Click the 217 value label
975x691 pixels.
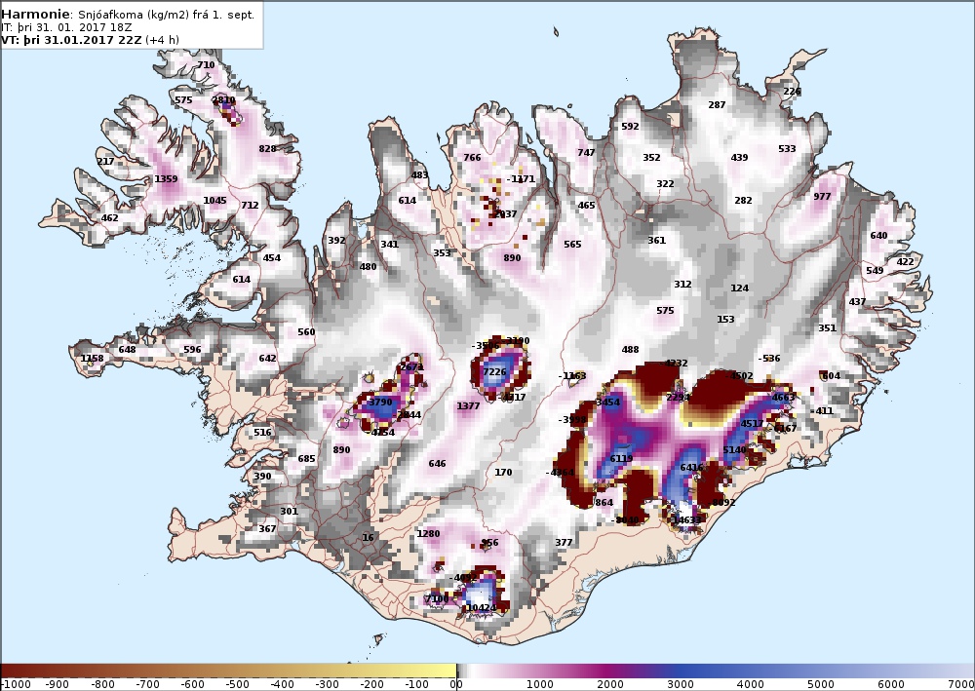coord(105,161)
